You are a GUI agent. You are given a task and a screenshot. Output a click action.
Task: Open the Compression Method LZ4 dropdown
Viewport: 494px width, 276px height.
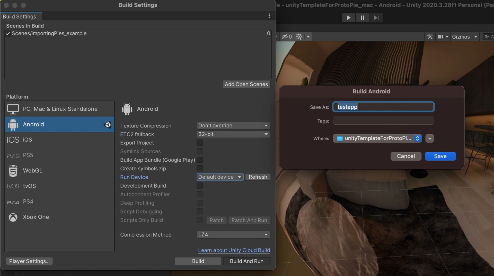tap(233, 235)
